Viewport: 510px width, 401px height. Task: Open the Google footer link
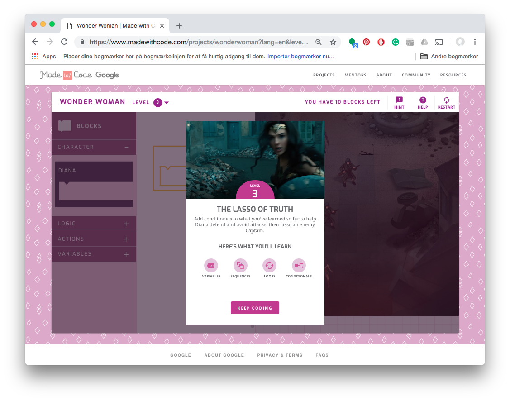pos(181,355)
